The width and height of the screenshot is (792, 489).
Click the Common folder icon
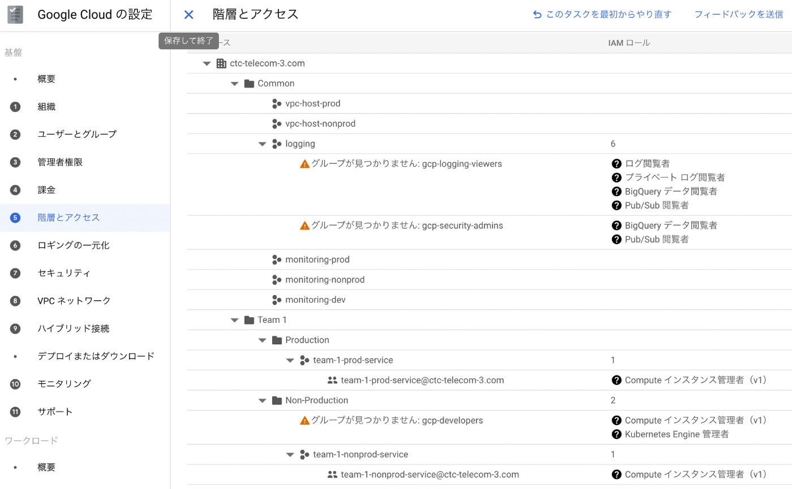click(249, 84)
